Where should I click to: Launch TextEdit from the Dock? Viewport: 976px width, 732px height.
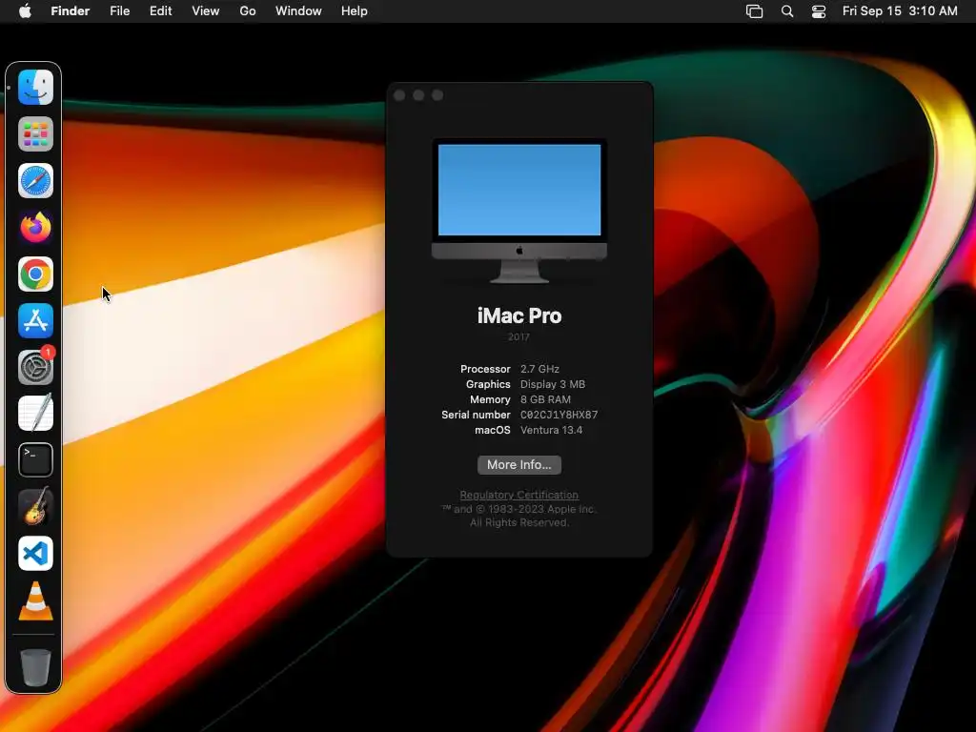[35, 414]
